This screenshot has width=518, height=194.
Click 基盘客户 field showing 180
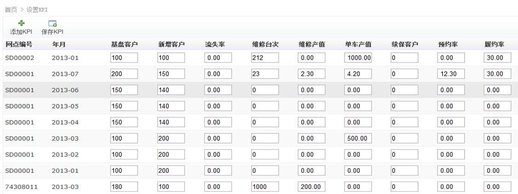tap(124, 187)
